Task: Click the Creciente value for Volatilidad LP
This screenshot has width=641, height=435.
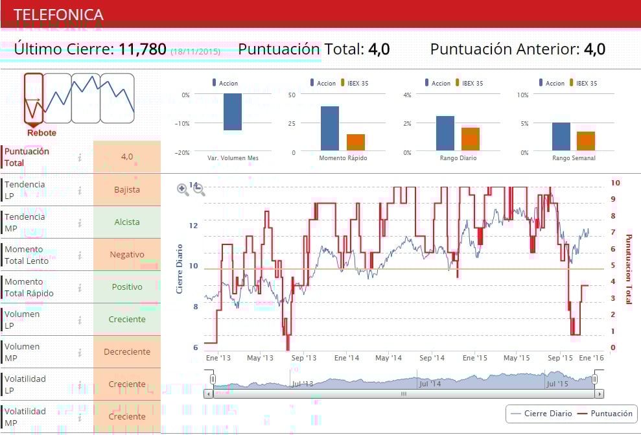Action: point(127,384)
